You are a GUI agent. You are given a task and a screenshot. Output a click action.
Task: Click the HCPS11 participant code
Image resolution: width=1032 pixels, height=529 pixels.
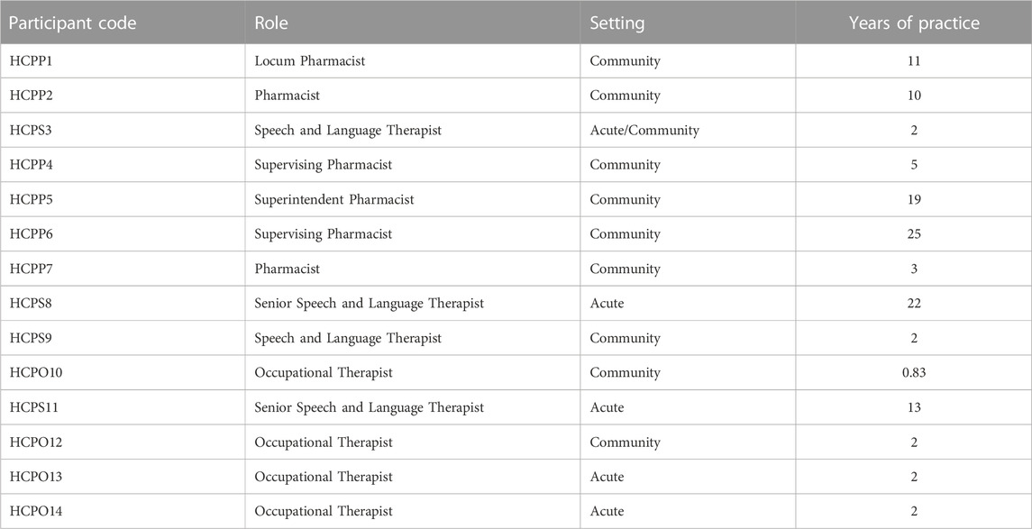[34, 407]
